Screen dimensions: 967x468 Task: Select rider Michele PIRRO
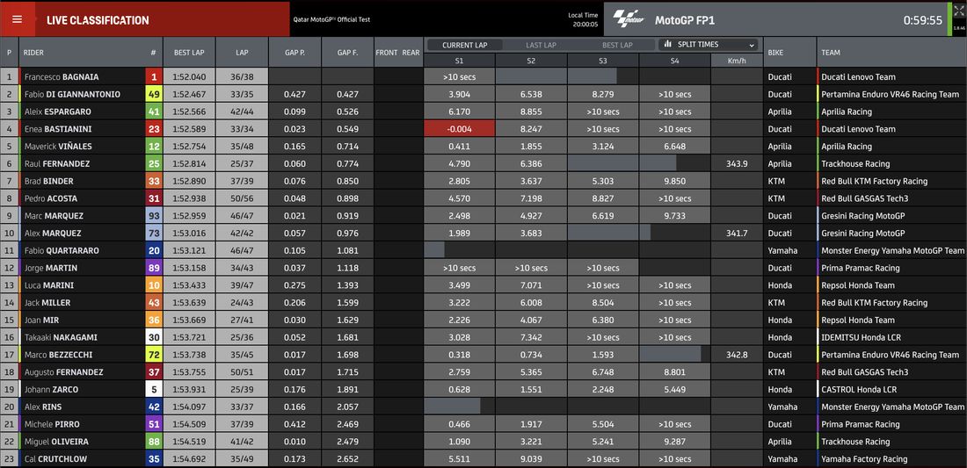[52, 424]
